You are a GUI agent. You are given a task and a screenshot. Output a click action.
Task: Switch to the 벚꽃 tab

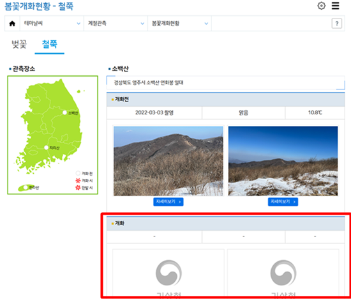coord(19,44)
